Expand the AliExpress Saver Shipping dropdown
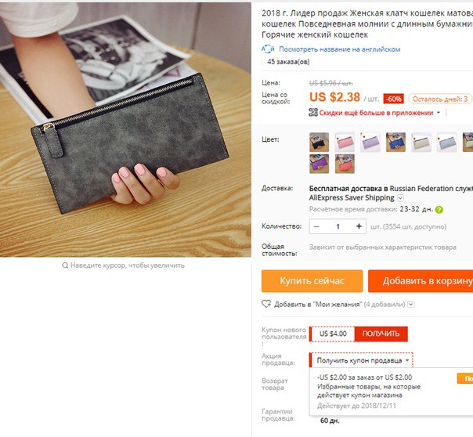This screenshot has width=473, height=437. [x=401, y=198]
